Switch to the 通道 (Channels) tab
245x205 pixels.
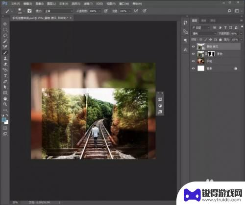point(203,21)
